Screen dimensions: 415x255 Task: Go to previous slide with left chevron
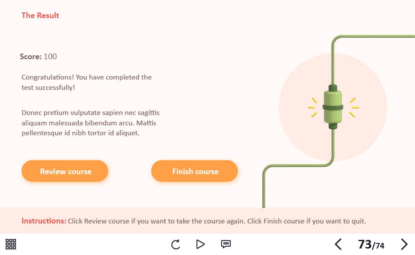point(338,244)
